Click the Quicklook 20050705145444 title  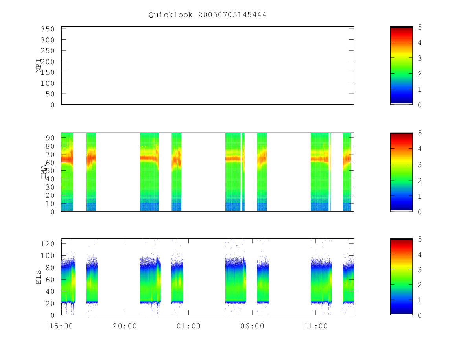(208, 15)
